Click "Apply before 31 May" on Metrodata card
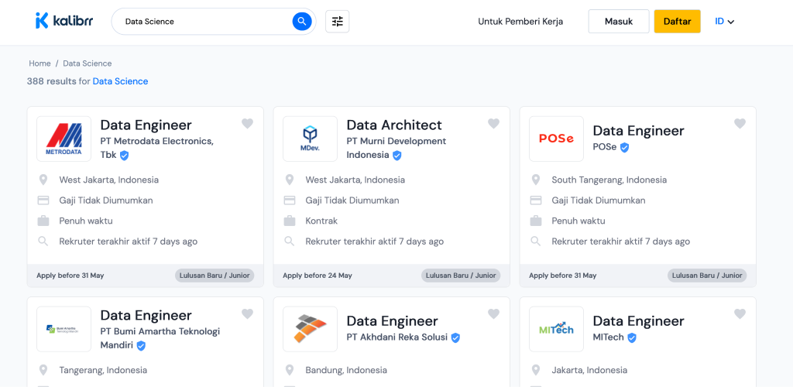 pyautogui.click(x=70, y=276)
